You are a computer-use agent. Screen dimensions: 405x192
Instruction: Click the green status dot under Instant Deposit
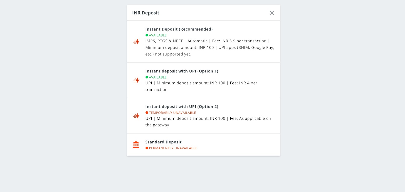pos(147,35)
